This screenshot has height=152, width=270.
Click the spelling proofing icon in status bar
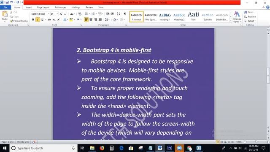(x=34, y=142)
